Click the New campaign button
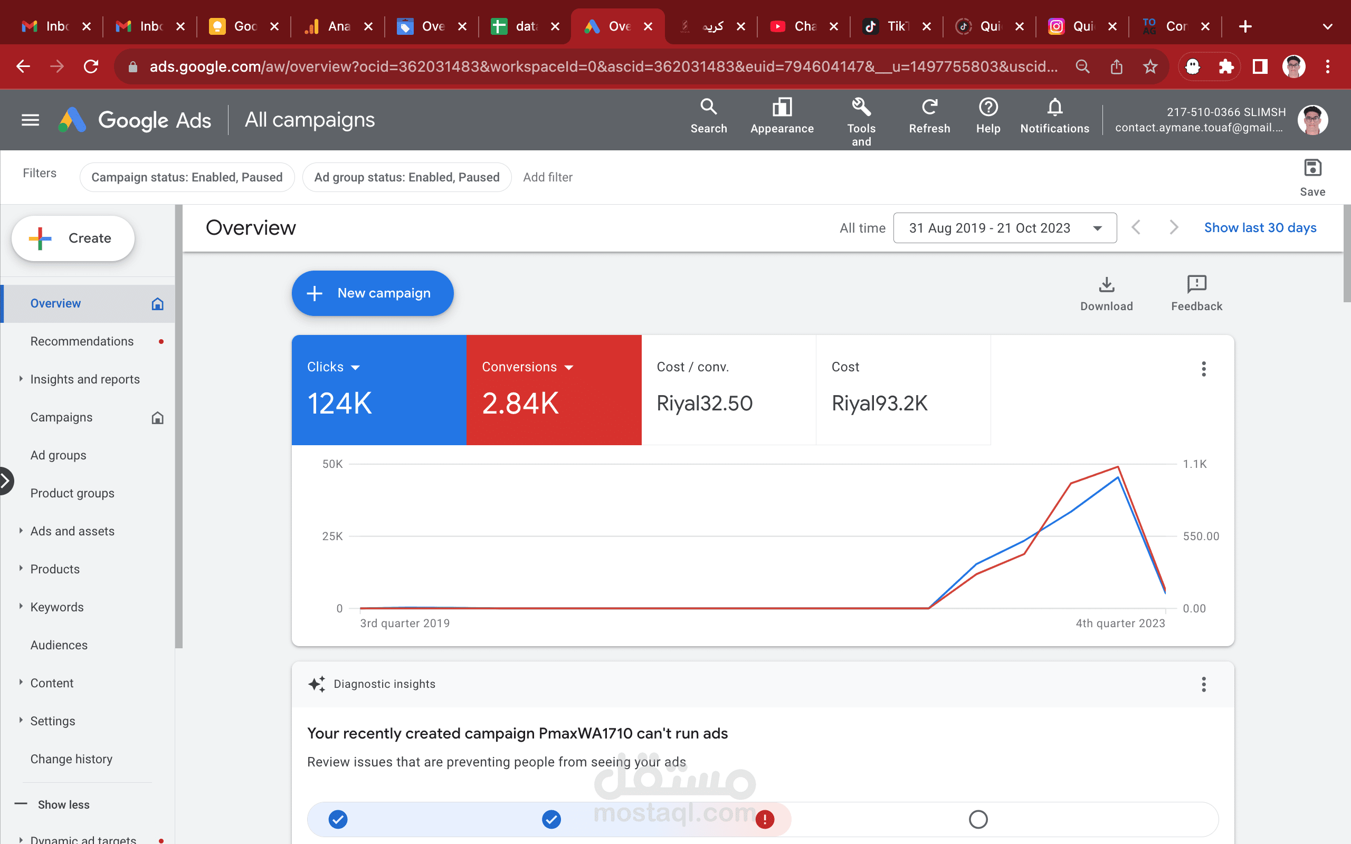This screenshot has height=844, width=1351. tap(373, 293)
